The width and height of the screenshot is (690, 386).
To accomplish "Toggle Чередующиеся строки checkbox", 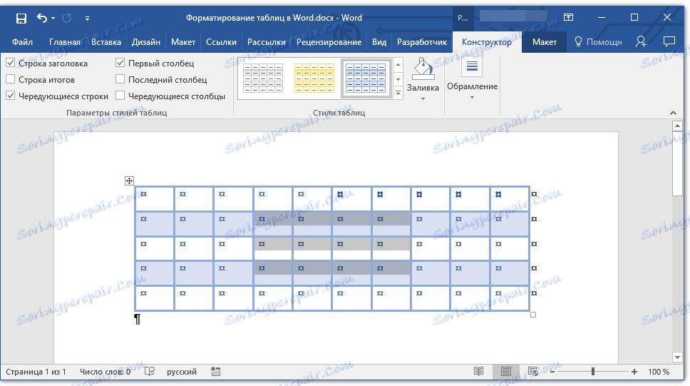I will tap(11, 96).
